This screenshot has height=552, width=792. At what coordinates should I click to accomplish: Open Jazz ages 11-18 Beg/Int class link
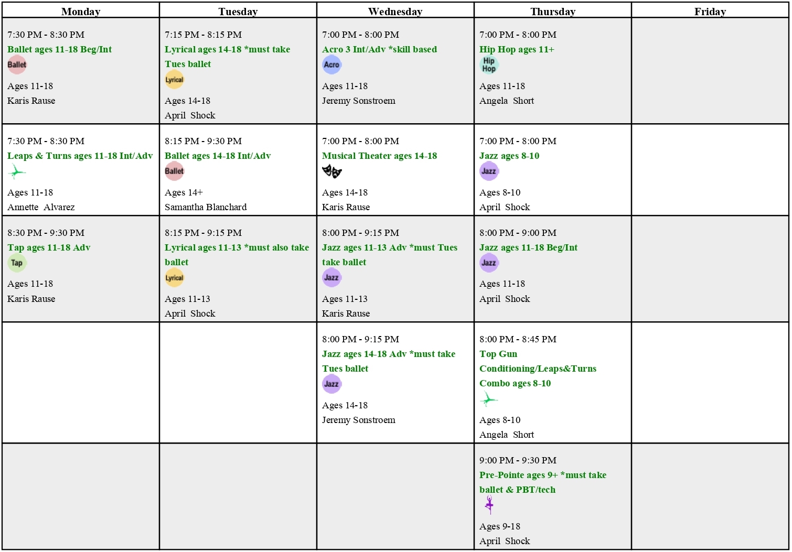528,247
